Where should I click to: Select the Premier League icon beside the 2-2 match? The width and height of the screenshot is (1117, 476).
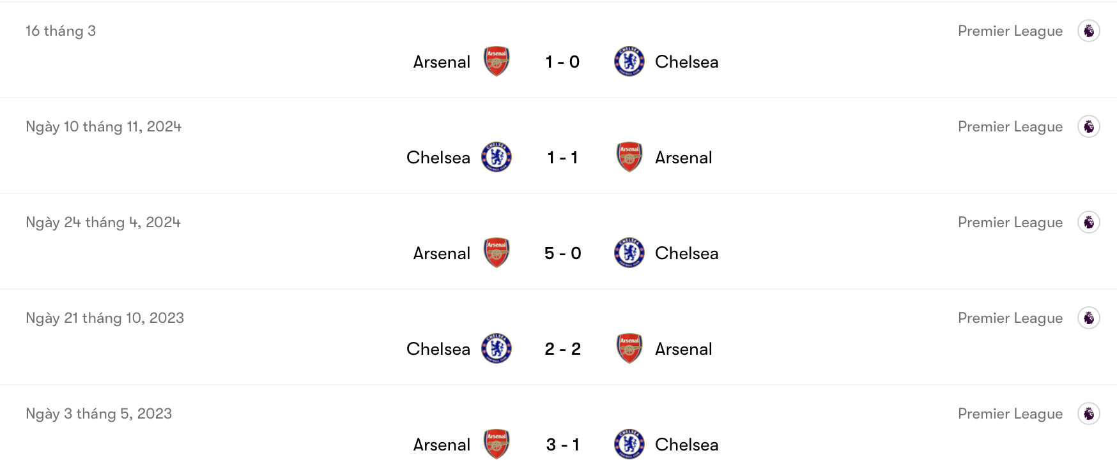tap(1091, 318)
